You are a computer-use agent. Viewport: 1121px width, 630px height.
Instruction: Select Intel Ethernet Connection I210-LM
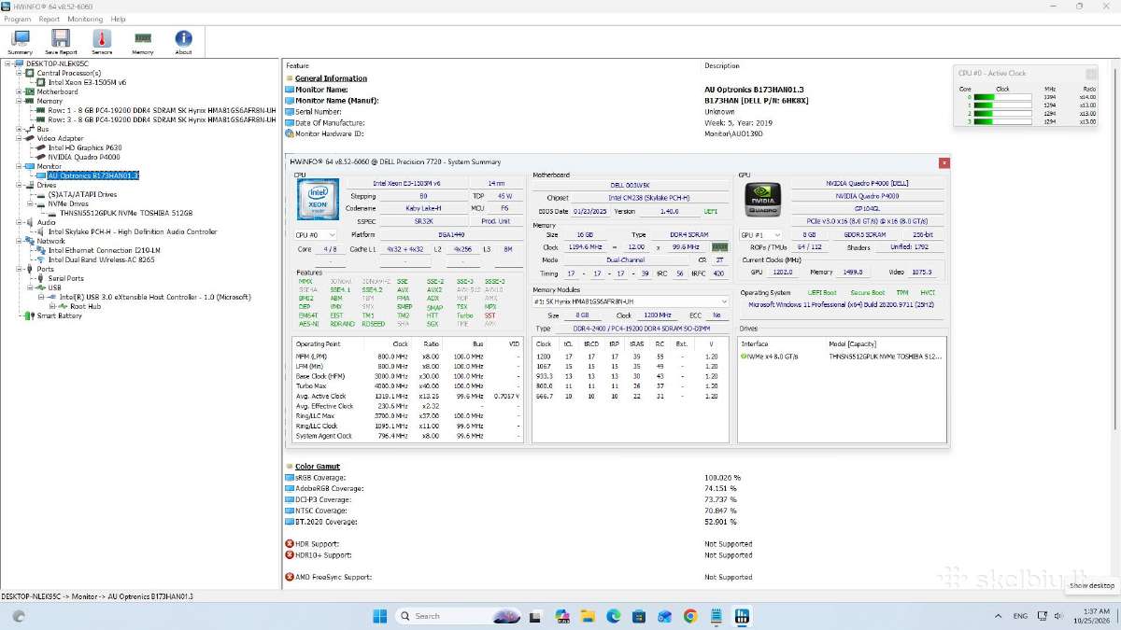point(104,250)
